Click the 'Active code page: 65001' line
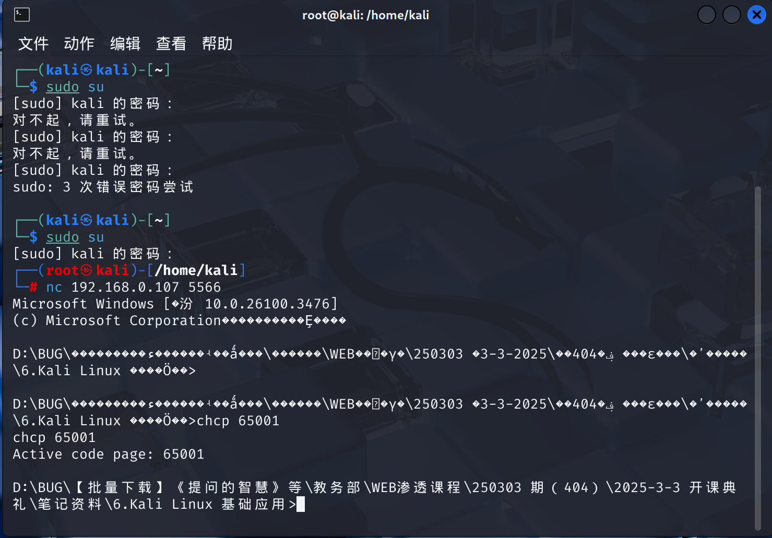This screenshot has height=538, width=772. pos(108,454)
